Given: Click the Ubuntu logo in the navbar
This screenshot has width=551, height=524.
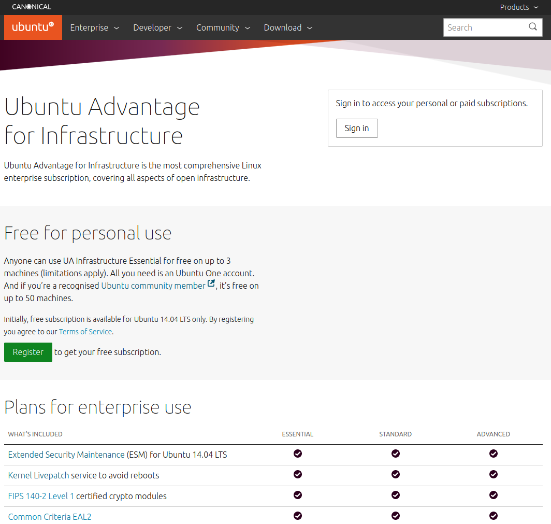Looking at the screenshot, I should (33, 27).
